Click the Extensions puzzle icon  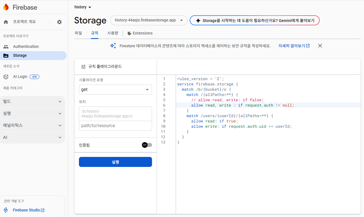129,33
